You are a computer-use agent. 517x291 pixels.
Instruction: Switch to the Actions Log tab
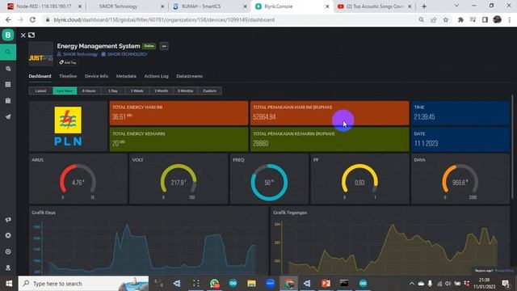pos(156,76)
